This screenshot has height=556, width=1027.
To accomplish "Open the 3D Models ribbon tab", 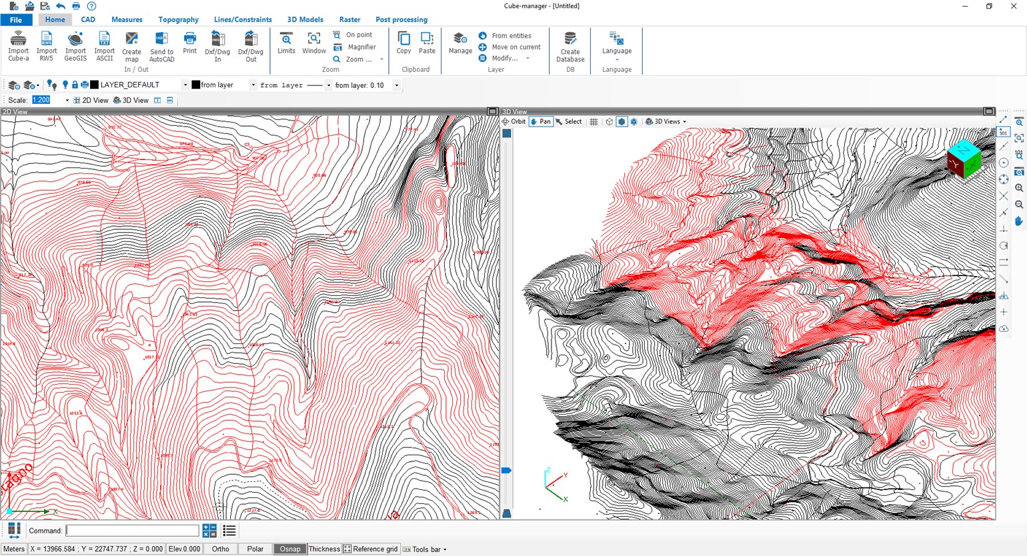I will click(305, 19).
